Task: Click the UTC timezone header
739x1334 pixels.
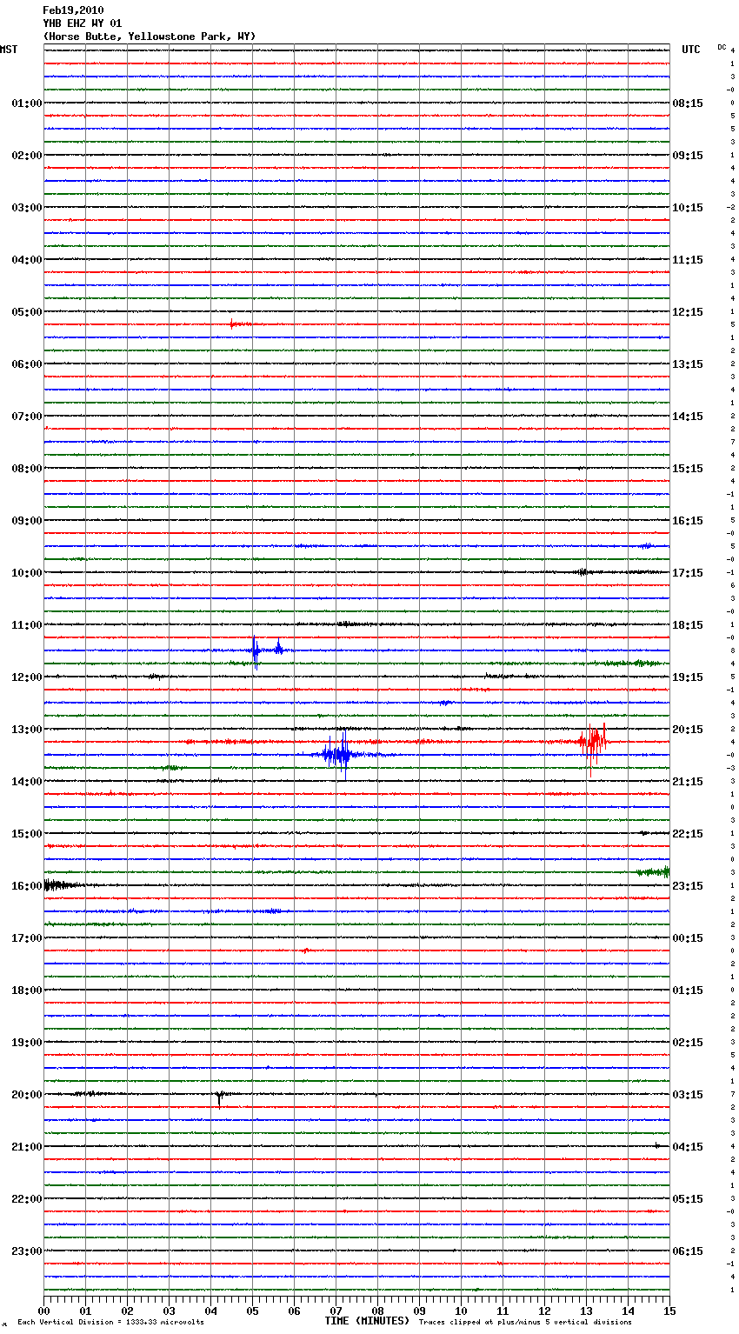Action: (690, 50)
